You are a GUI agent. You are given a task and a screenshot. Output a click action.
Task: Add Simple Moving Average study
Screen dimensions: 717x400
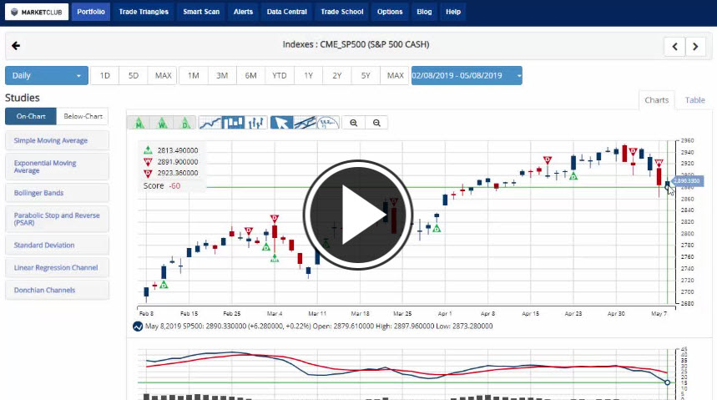[x=57, y=140]
